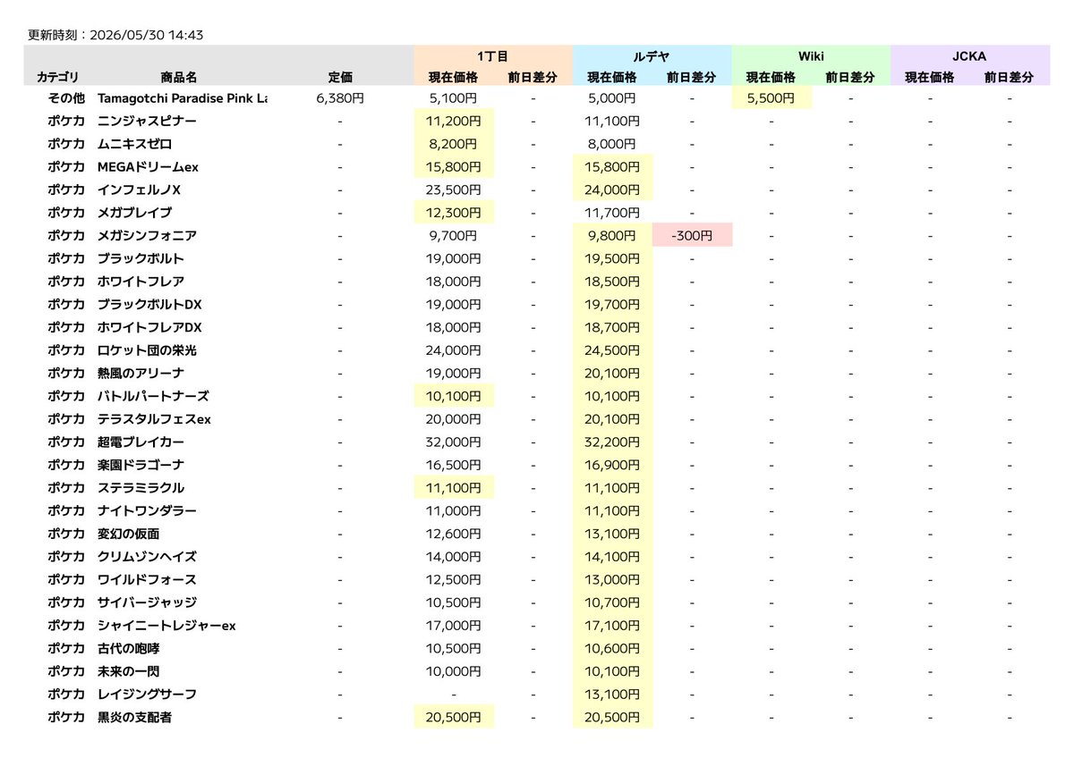Click 1丁目 price 12,300円 for メガブレイブ
This screenshot has height=758, width=1074.
tap(454, 213)
